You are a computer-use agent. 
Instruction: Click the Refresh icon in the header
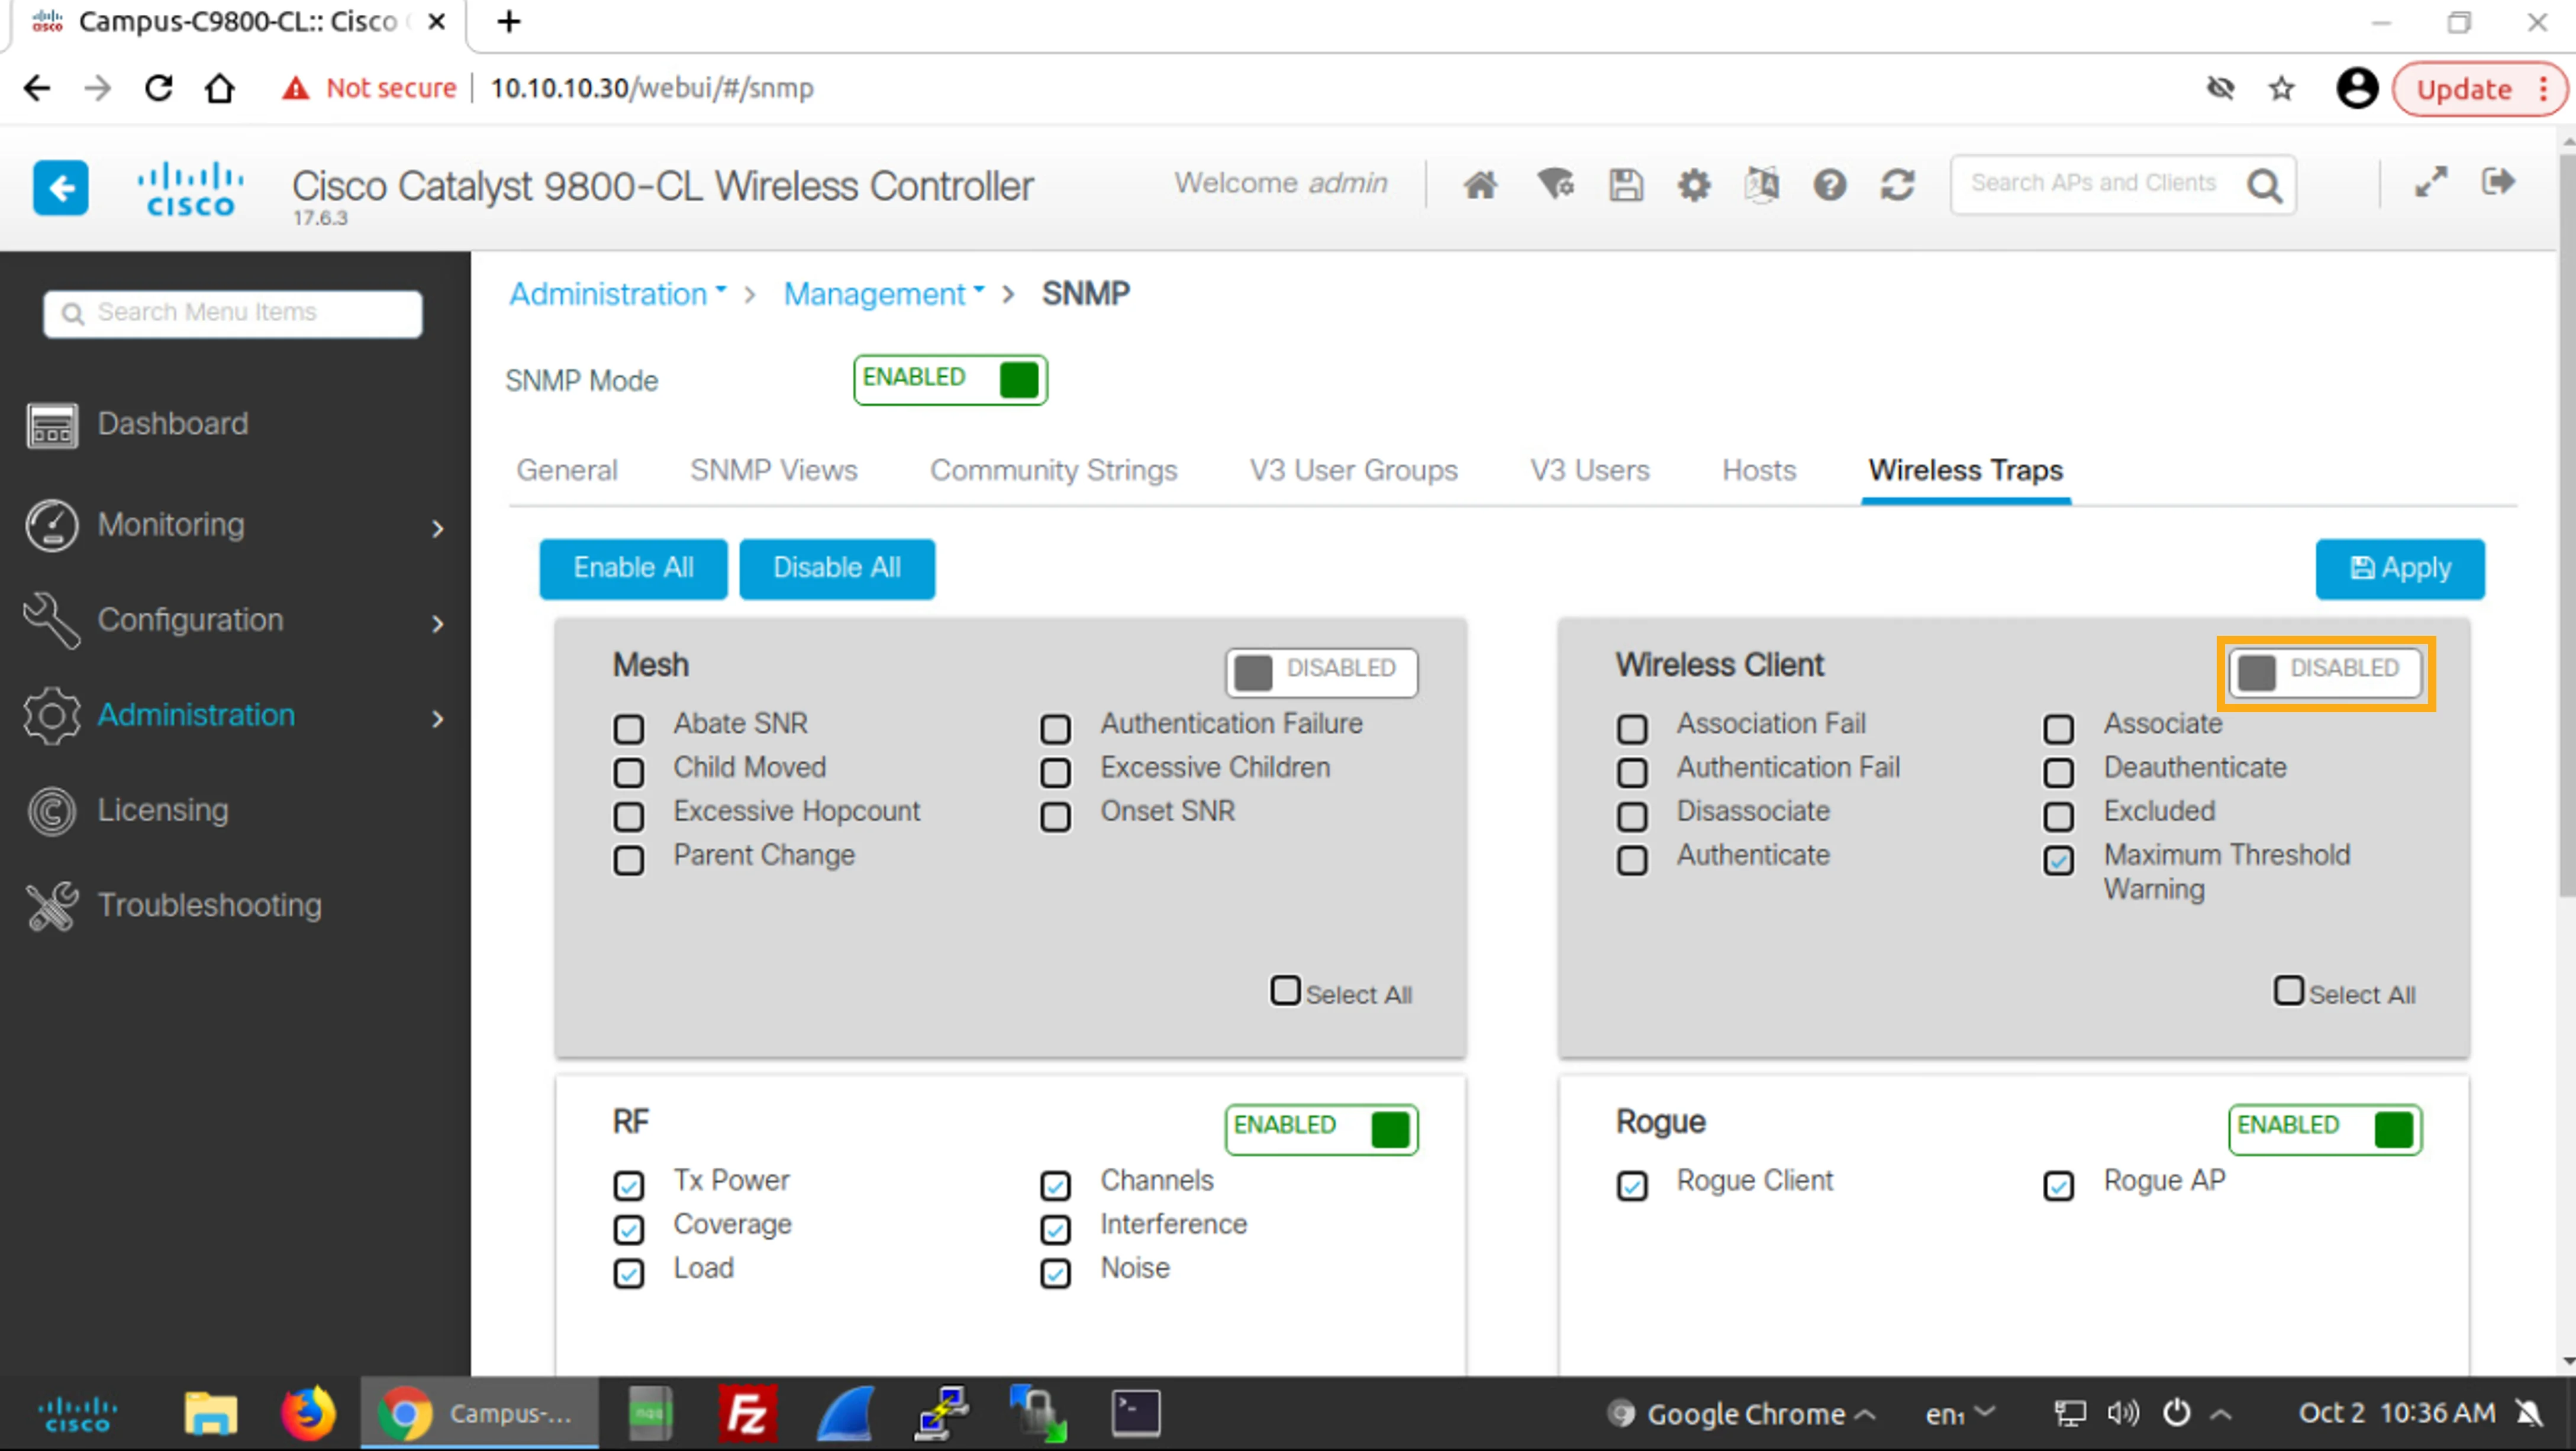[1897, 185]
